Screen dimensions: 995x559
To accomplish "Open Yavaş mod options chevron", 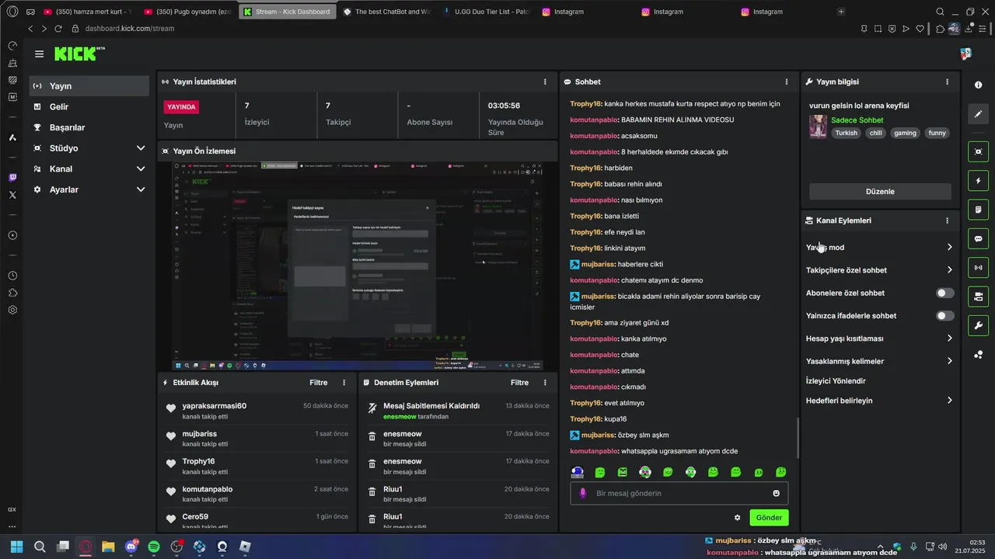I will coord(949,248).
